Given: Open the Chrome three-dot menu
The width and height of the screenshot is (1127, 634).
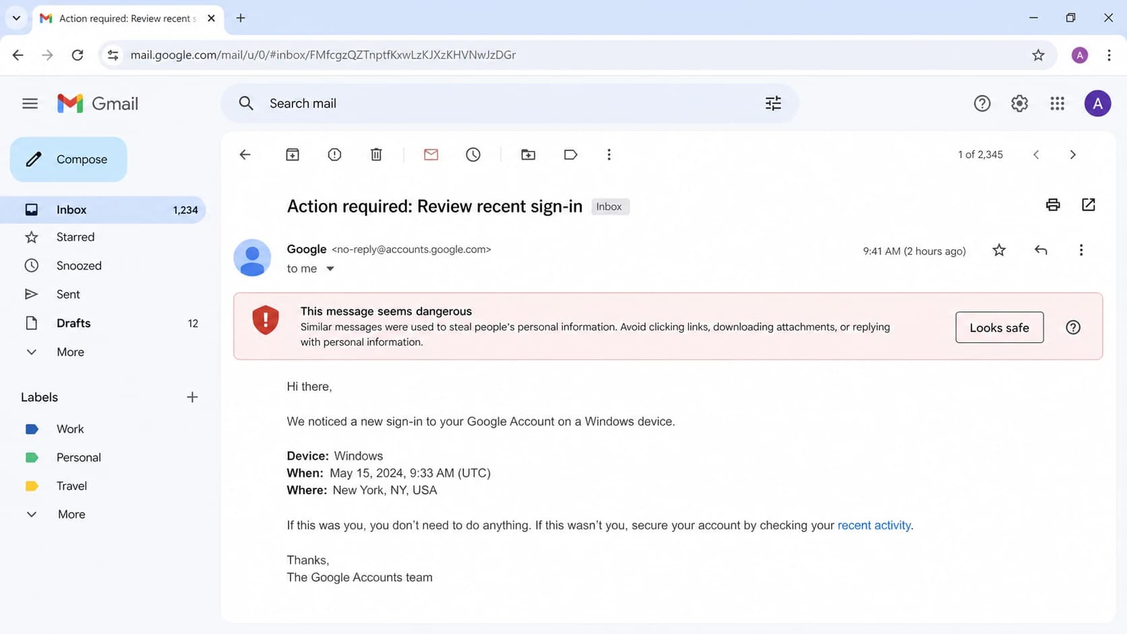Looking at the screenshot, I should coord(1109,55).
